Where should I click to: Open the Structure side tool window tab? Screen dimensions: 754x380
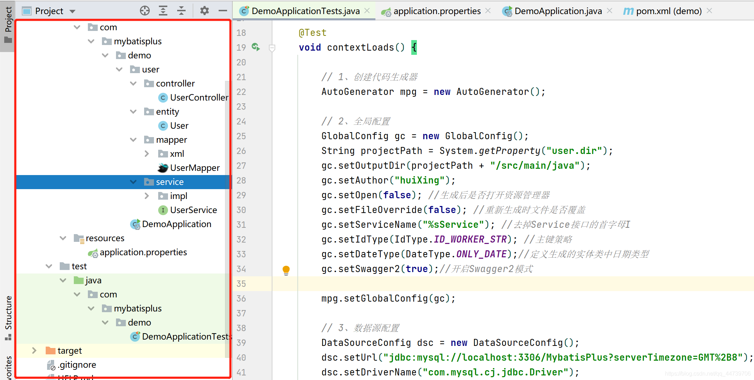(8, 317)
